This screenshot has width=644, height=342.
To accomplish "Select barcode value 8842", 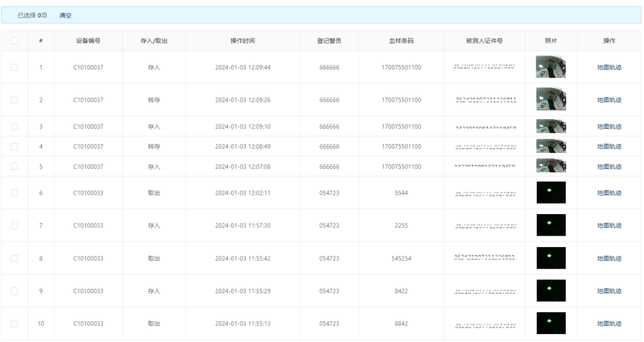I will point(401,323).
